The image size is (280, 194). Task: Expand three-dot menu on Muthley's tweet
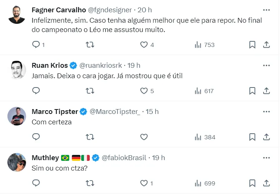[266, 158]
